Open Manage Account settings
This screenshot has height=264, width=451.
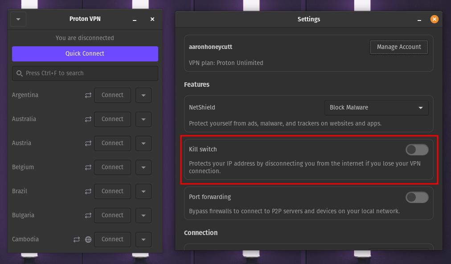tap(398, 47)
